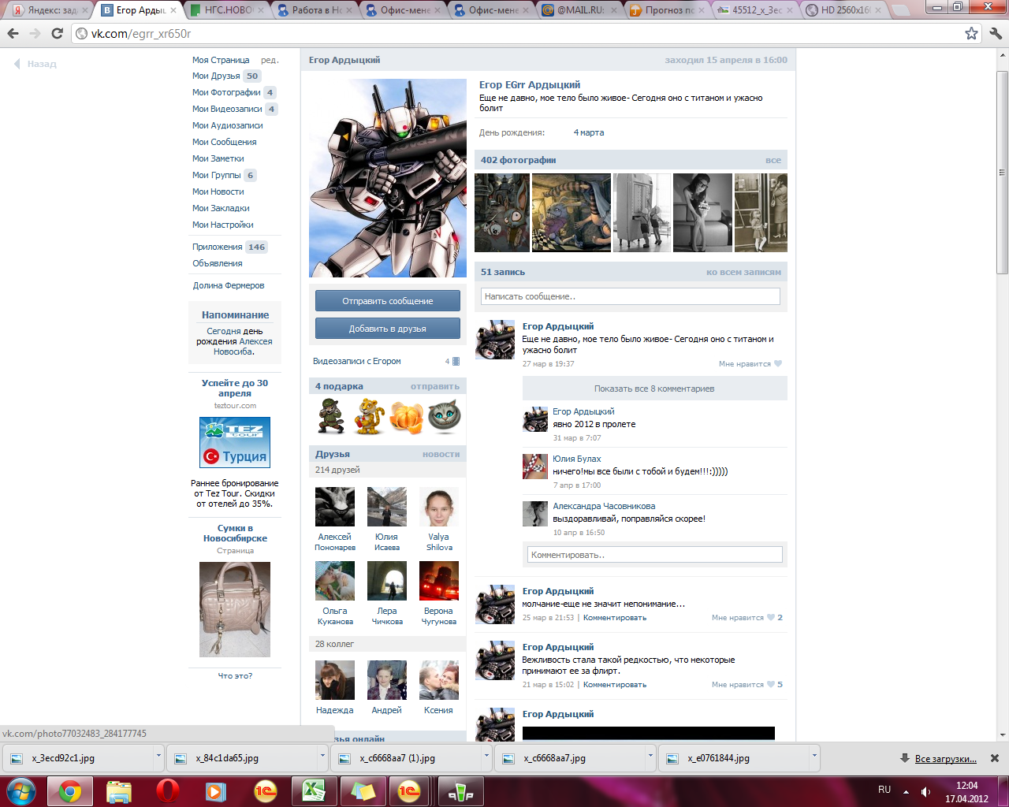Click the Chrome icon in the taskbar
1009x807 pixels.
(x=70, y=791)
